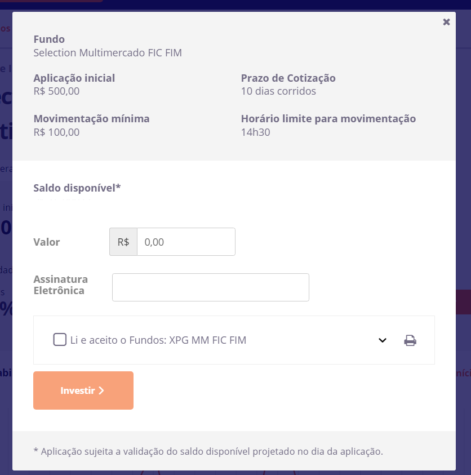Screen dimensions: 471x475
Task: Click the Aplicação inicial value R$ 500,00
Action: (x=56, y=91)
